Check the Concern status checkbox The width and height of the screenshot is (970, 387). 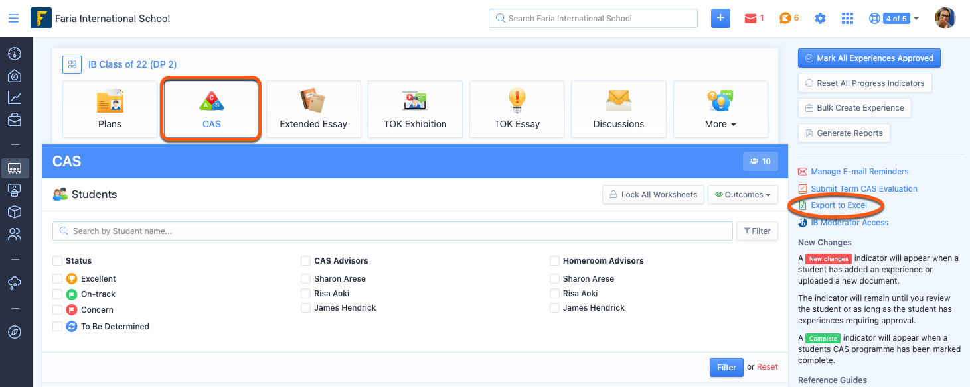57,310
